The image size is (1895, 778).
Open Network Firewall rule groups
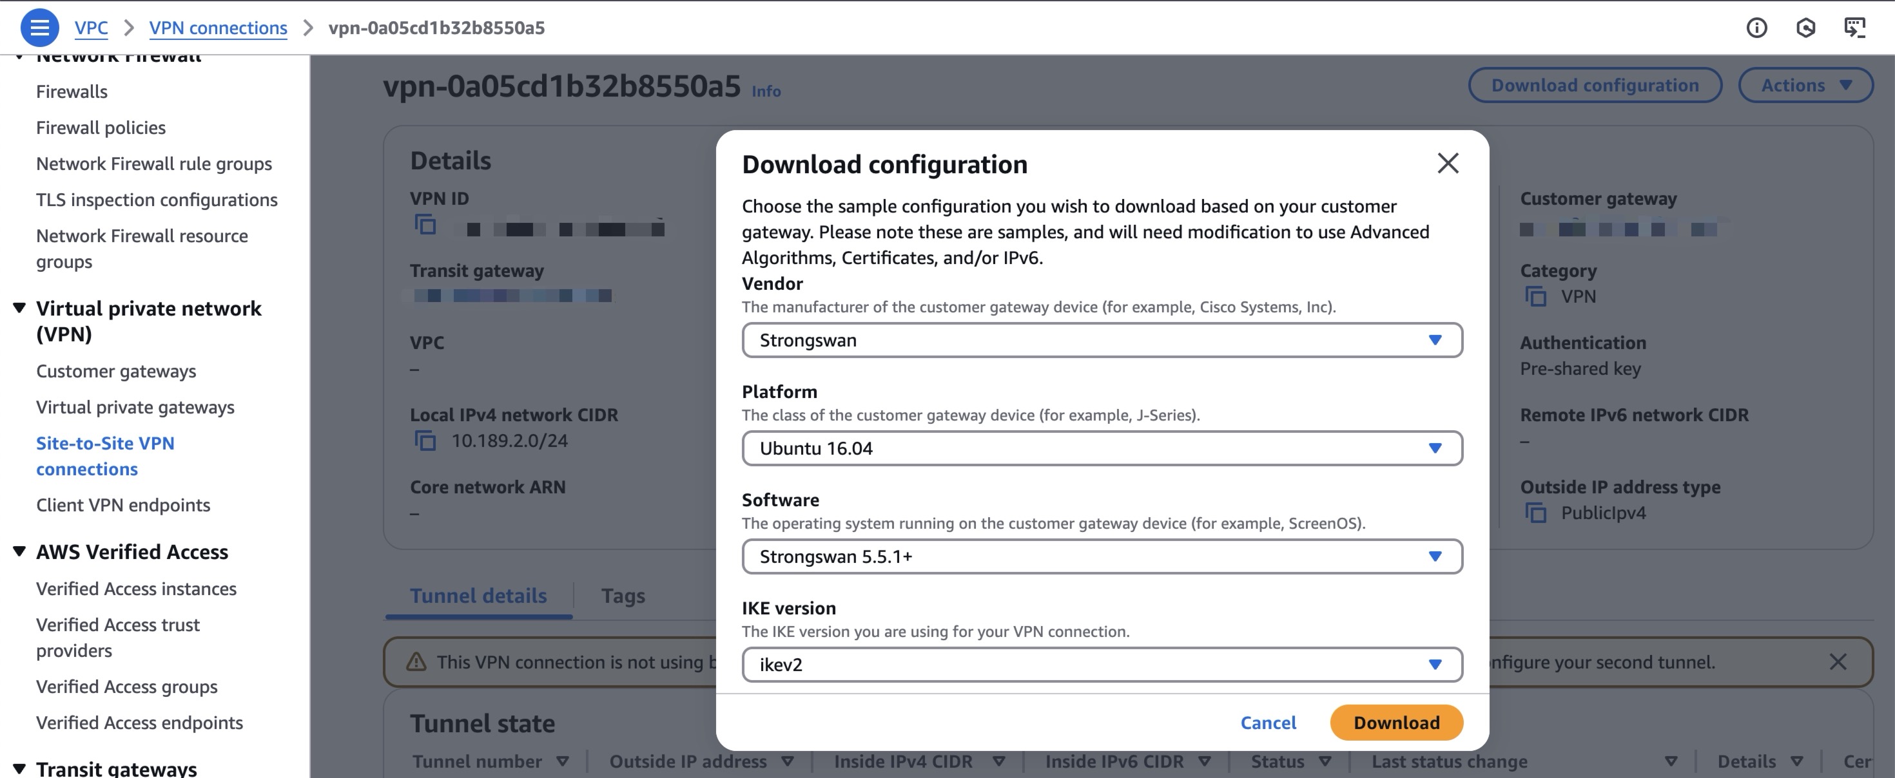[x=154, y=163]
